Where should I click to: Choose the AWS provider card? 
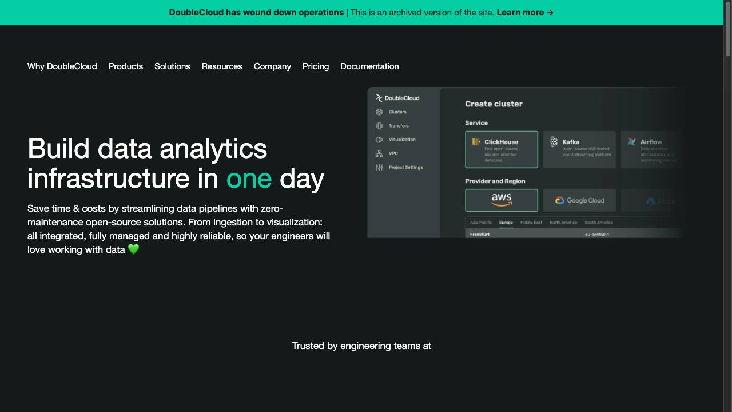click(502, 200)
